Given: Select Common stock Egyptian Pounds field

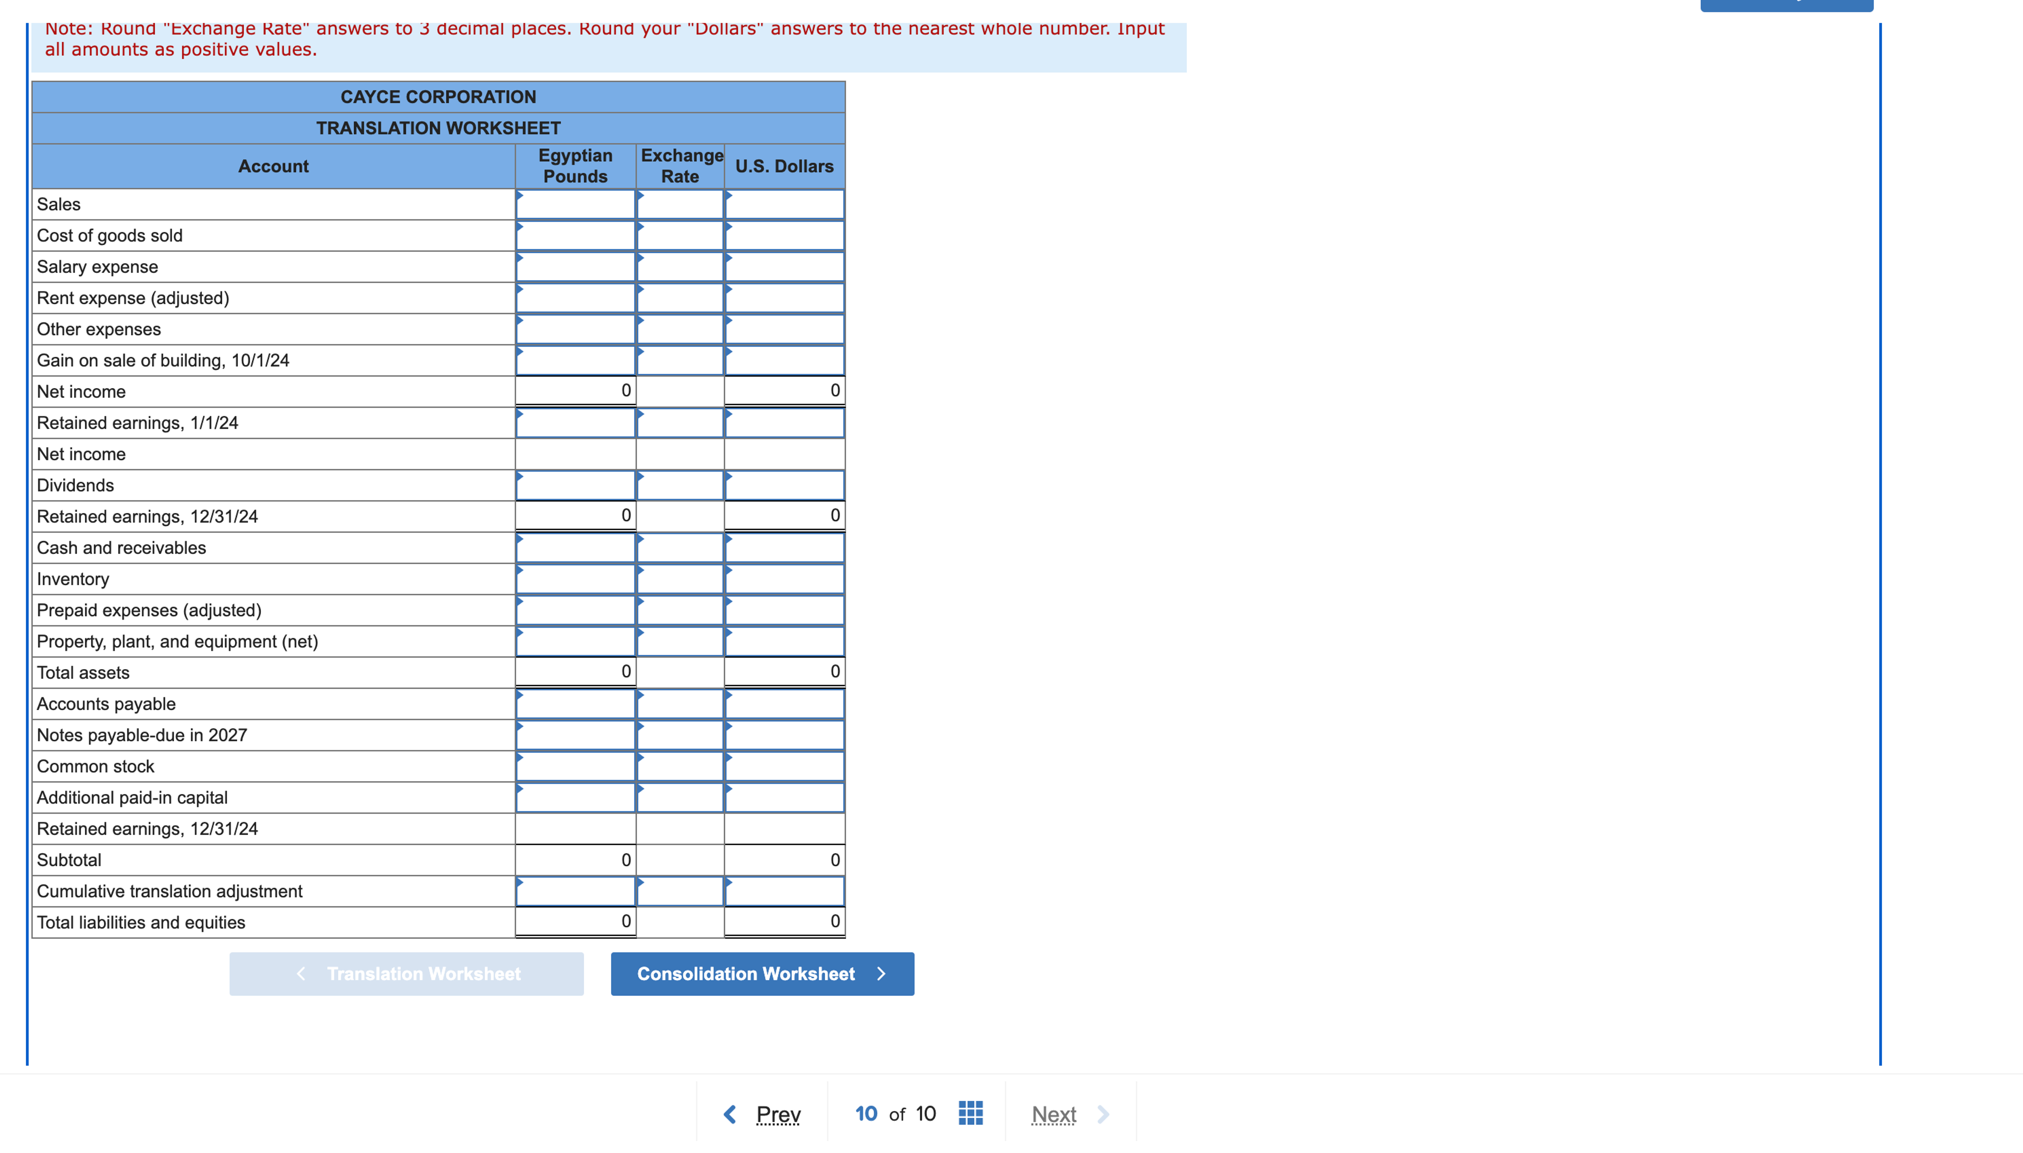Looking at the screenshot, I should pyautogui.click(x=575, y=766).
